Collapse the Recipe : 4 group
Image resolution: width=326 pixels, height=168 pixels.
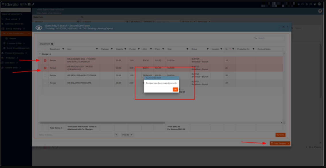coord(40,54)
